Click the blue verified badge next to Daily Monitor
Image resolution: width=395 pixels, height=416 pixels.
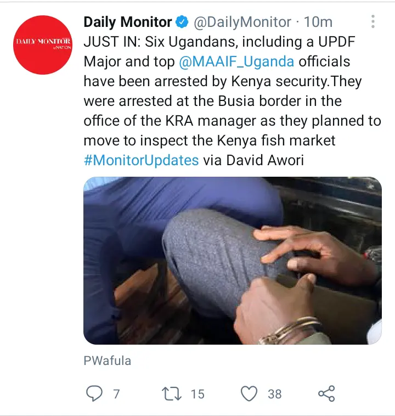(x=182, y=22)
